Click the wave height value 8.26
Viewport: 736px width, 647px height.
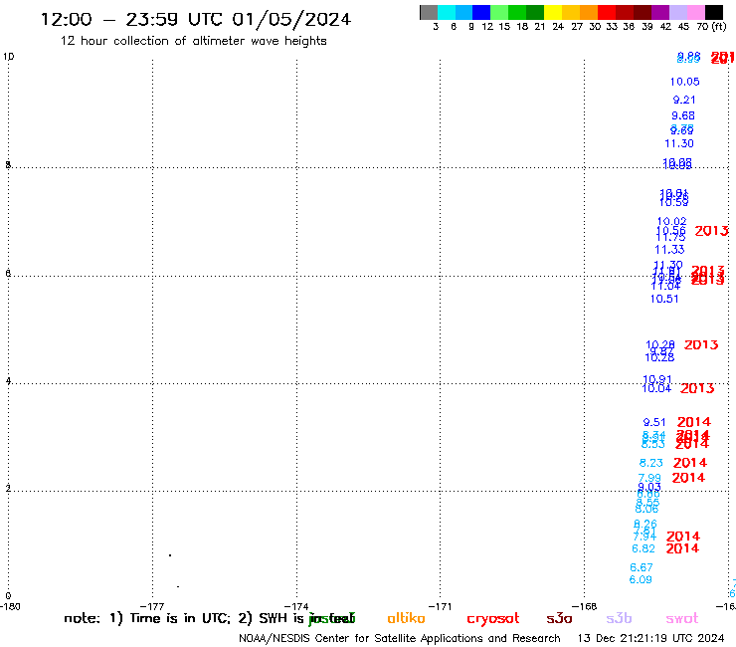tap(645, 524)
